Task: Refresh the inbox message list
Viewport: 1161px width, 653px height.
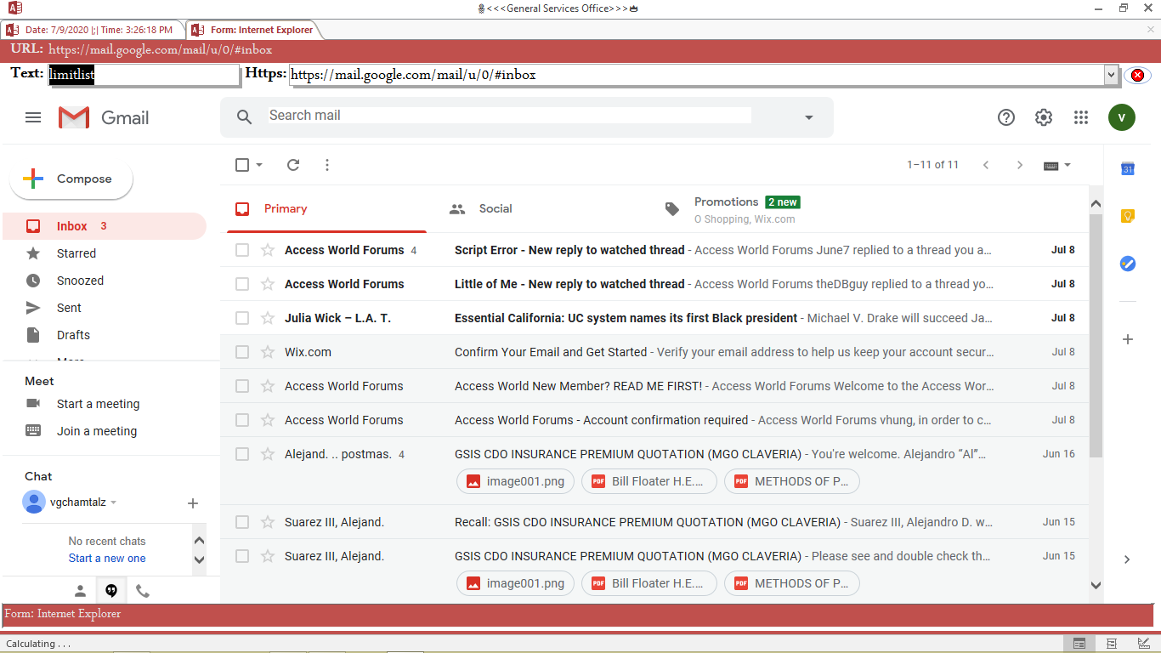Action: [293, 165]
